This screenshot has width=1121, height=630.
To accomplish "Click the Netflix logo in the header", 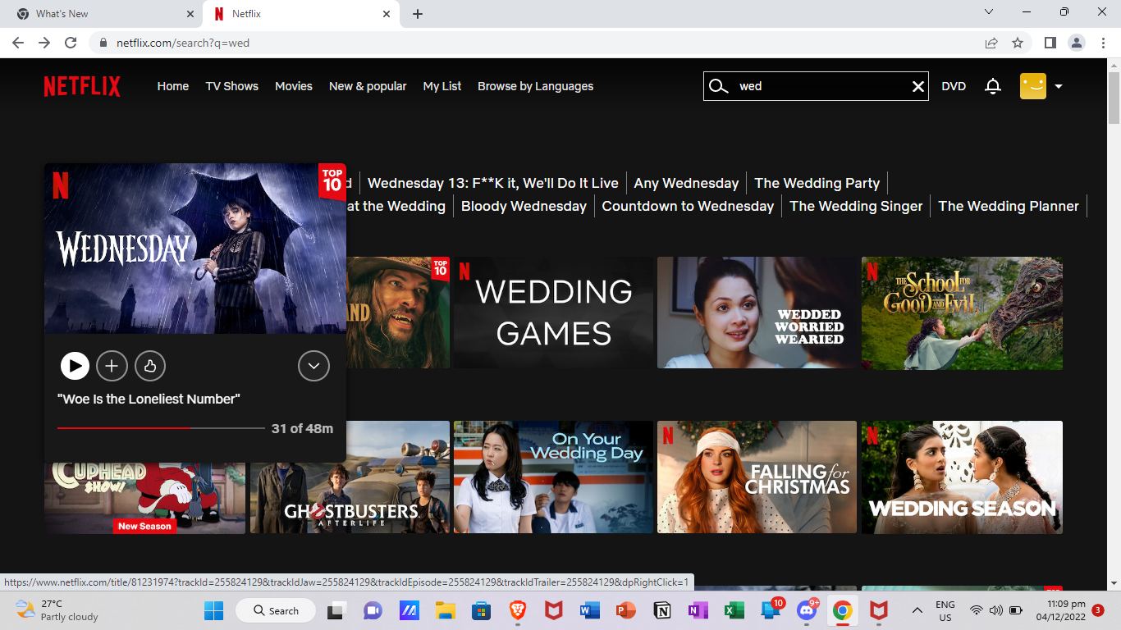I will (x=82, y=86).
